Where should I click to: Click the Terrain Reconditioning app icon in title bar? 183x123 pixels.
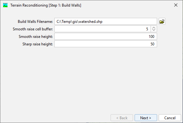tap(5, 5)
